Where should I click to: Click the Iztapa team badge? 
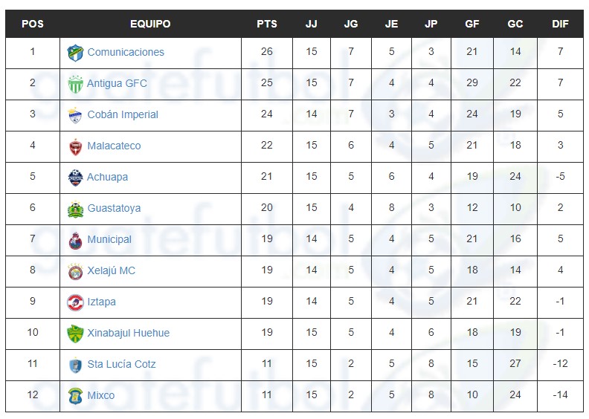coord(75,302)
